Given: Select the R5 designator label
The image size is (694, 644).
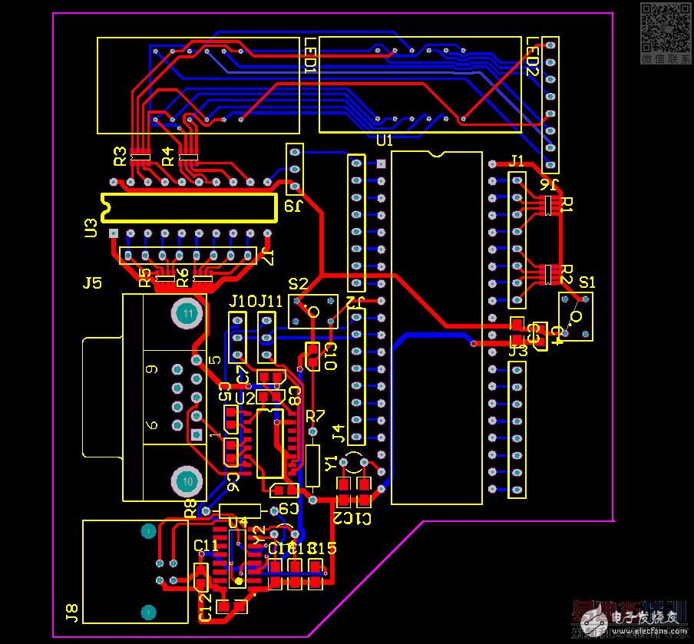Looking at the screenshot, I should pyautogui.click(x=145, y=278).
